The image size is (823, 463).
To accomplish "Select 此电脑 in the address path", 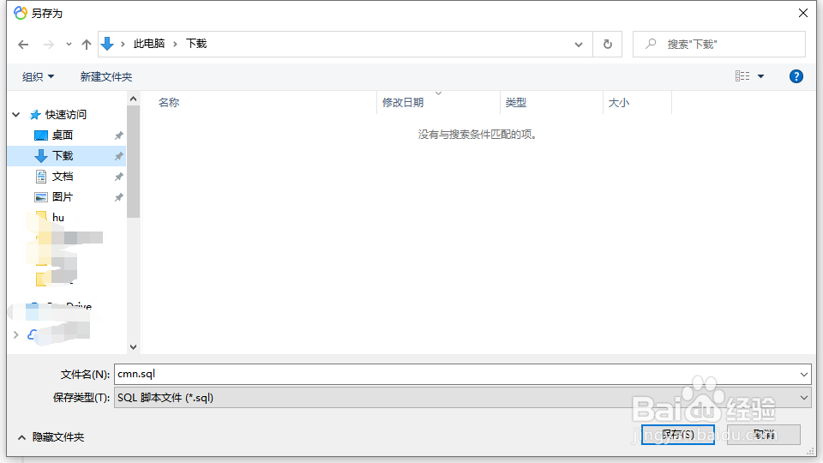I will (x=149, y=44).
